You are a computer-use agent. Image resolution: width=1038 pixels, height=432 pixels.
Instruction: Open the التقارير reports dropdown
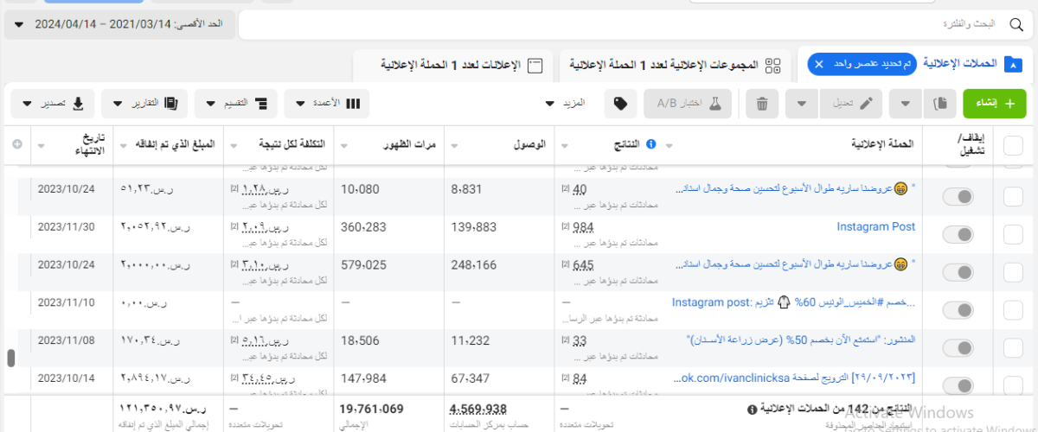[144, 104]
